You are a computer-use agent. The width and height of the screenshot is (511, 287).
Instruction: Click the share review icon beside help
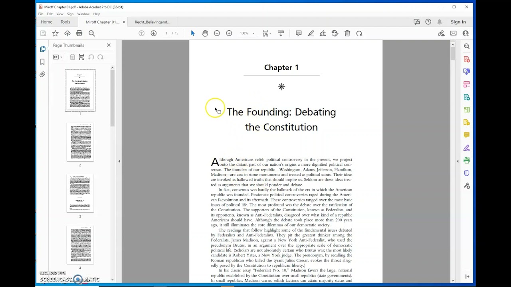coord(417,22)
